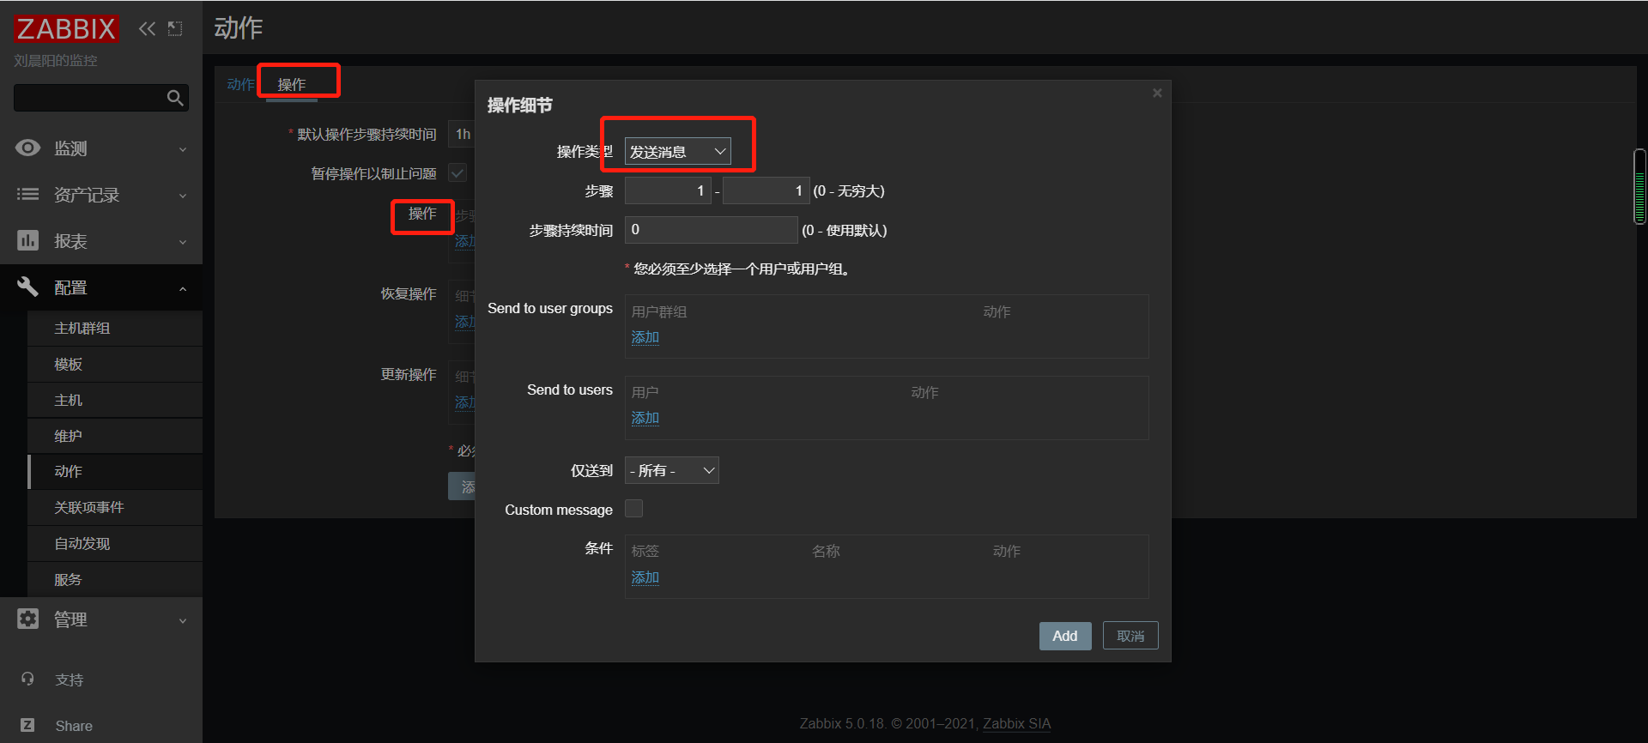This screenshot has height=743, width=1648.
Task: Open the 支持 link
Action: tap(70, 680)
